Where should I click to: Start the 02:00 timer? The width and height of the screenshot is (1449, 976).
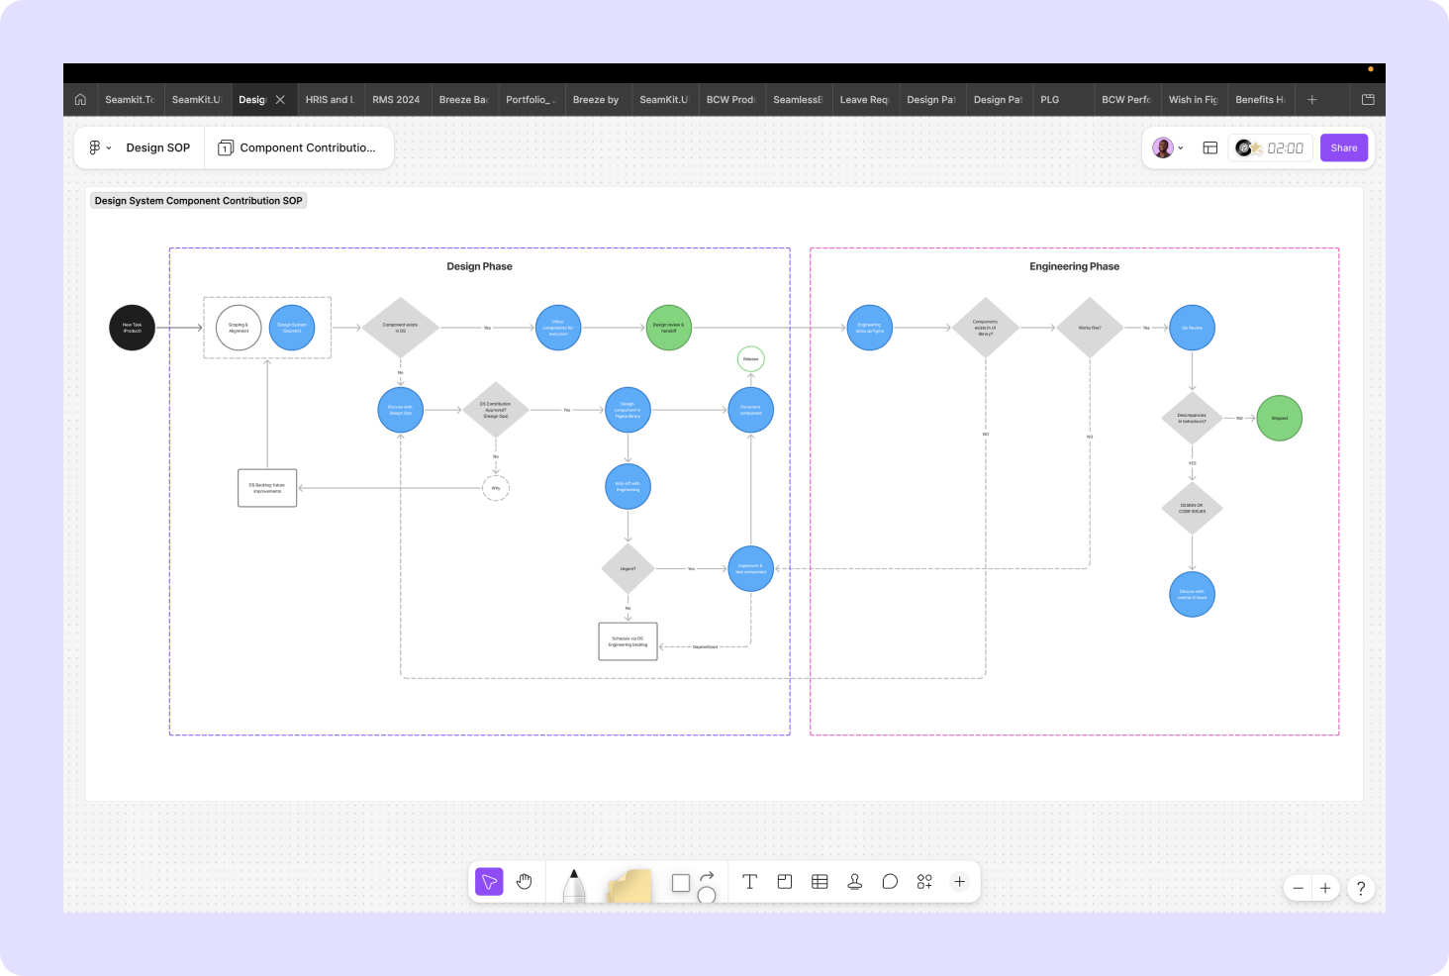[x=1285, y=147]
